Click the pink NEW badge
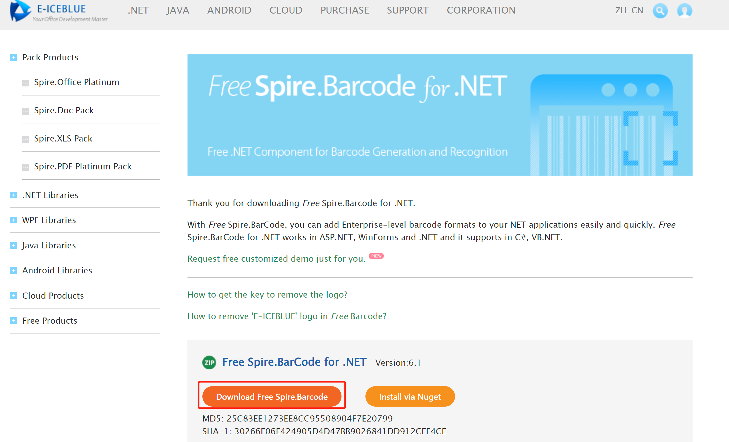Viewport: 729px width, 442px height. (376, 256)
